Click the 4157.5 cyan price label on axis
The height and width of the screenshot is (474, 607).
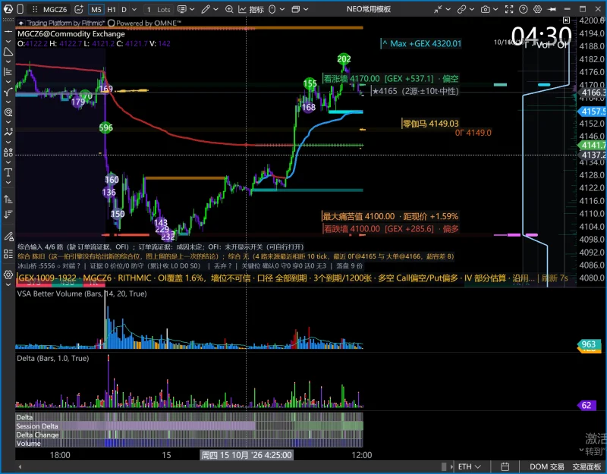[592, 111]
